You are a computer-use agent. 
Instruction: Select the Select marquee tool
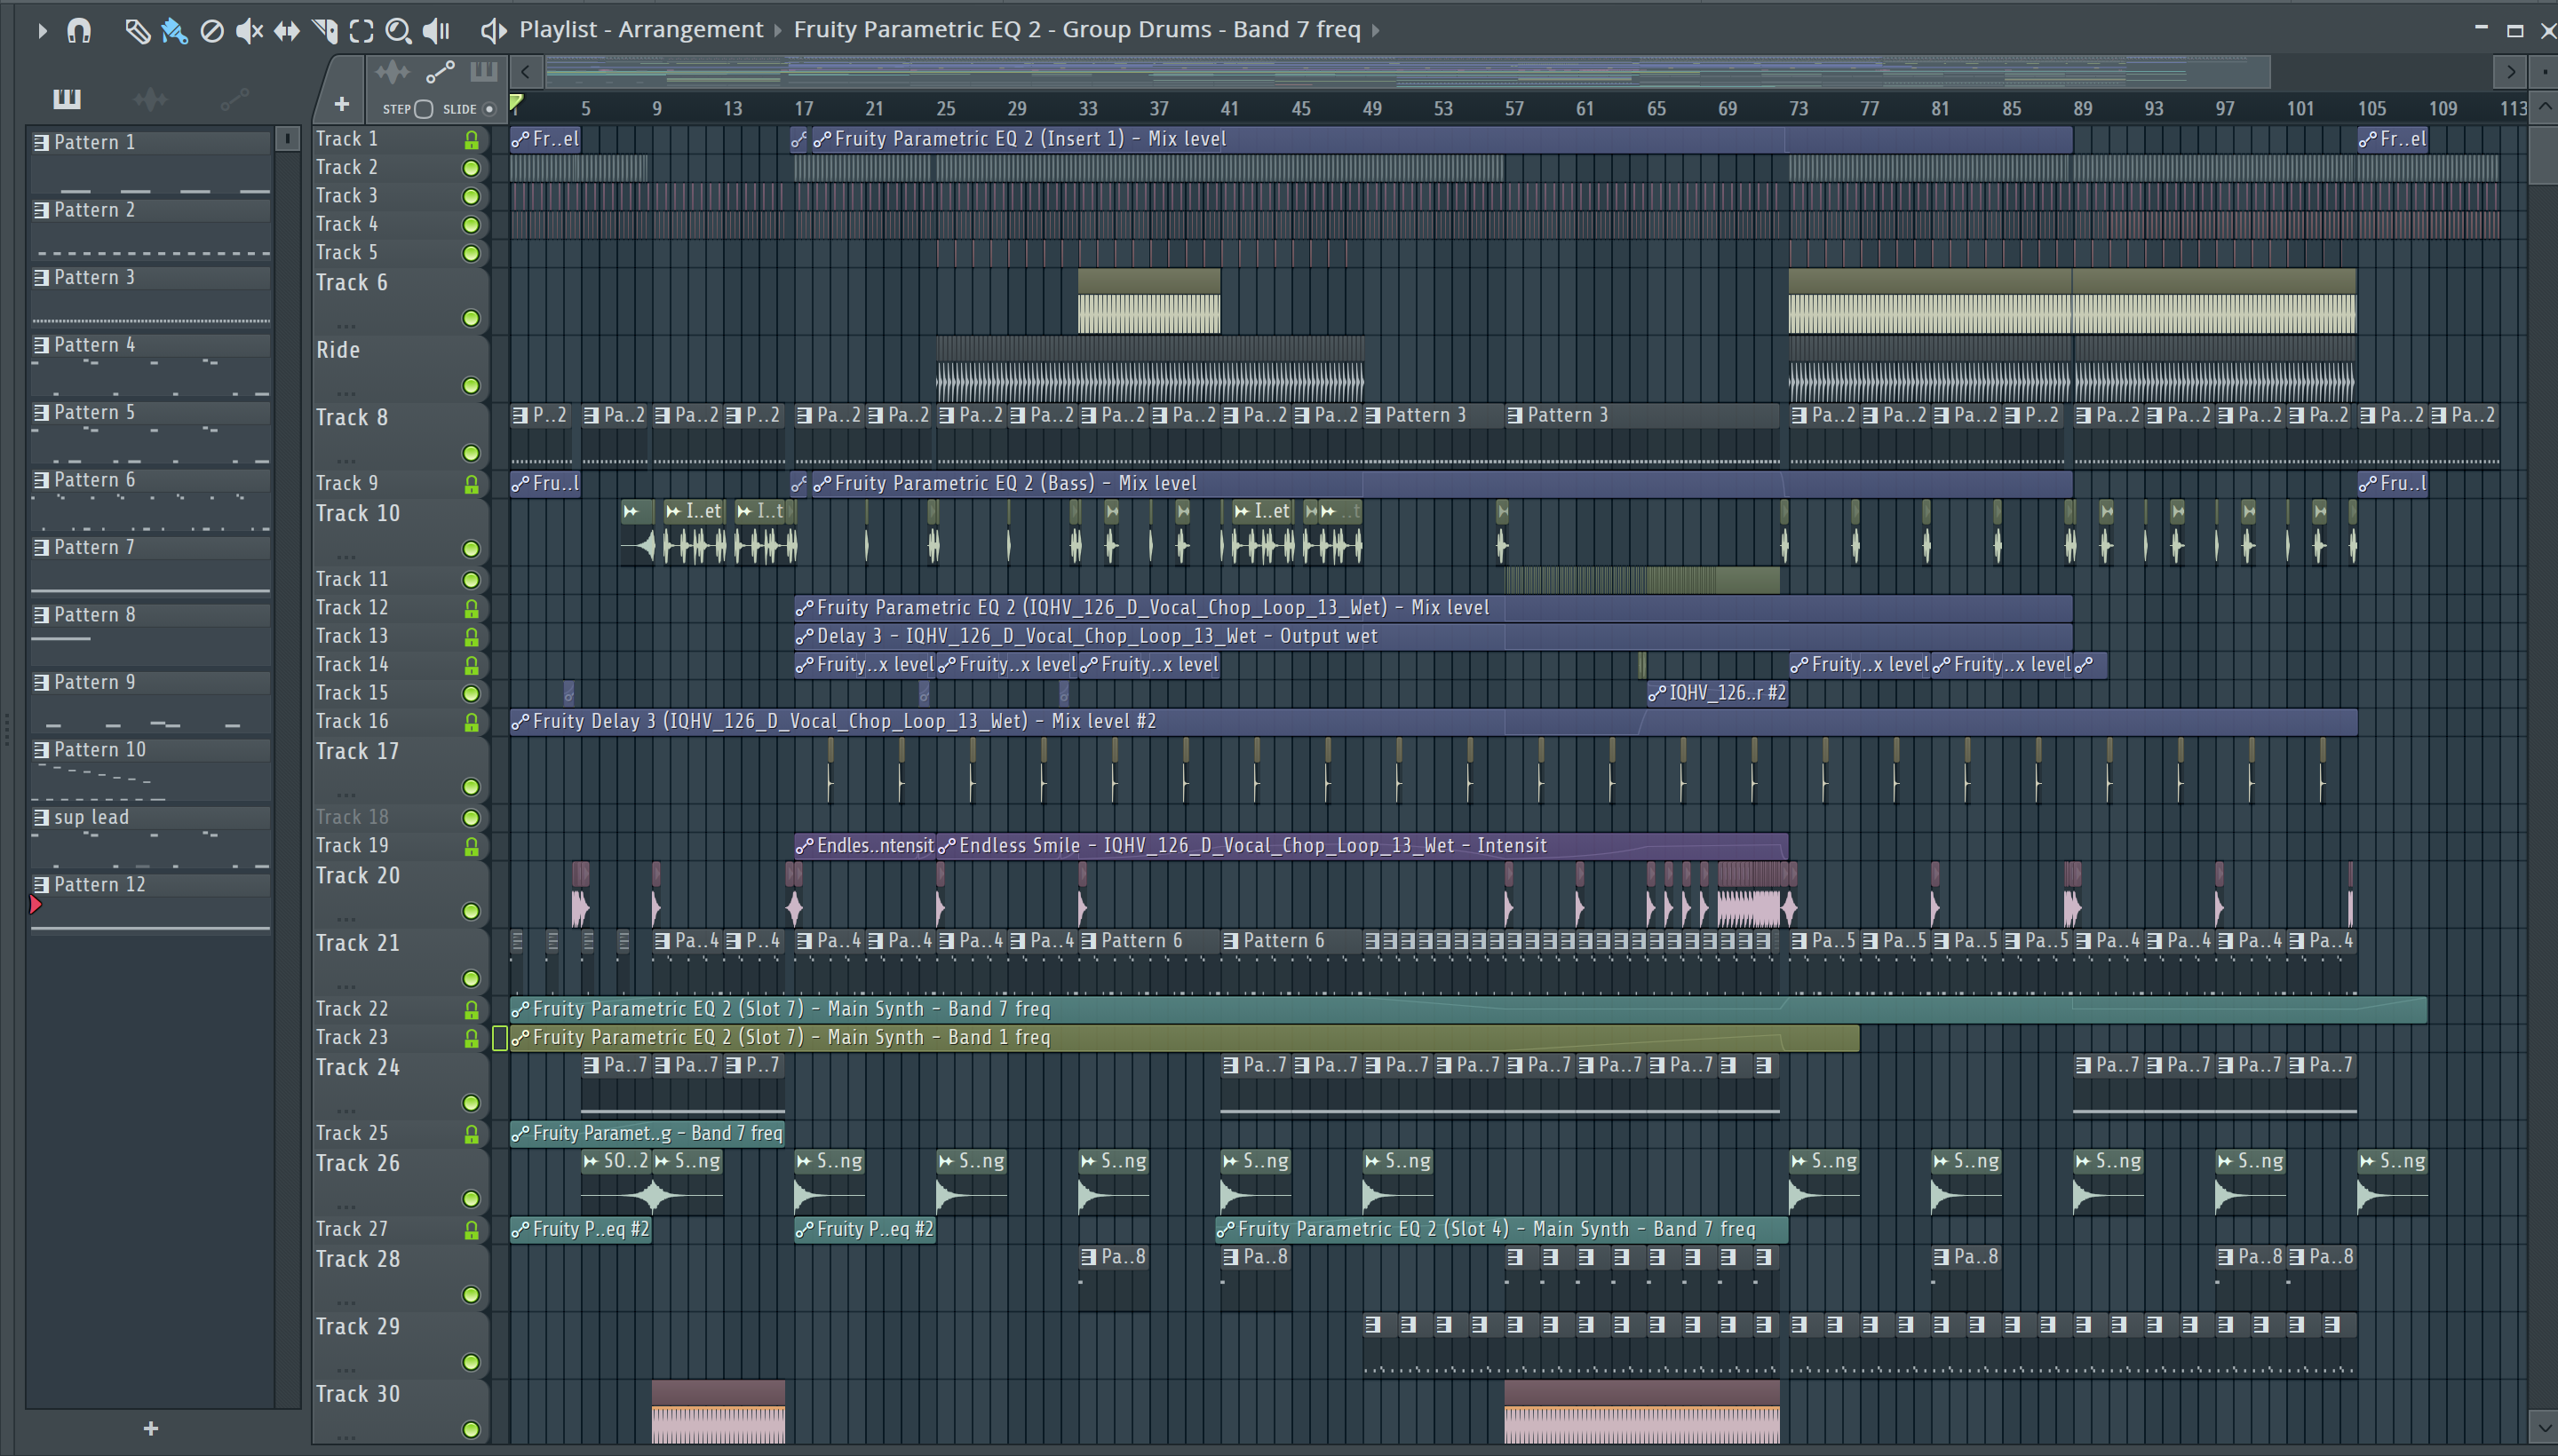pyautogui.click(x=361, y=31)
